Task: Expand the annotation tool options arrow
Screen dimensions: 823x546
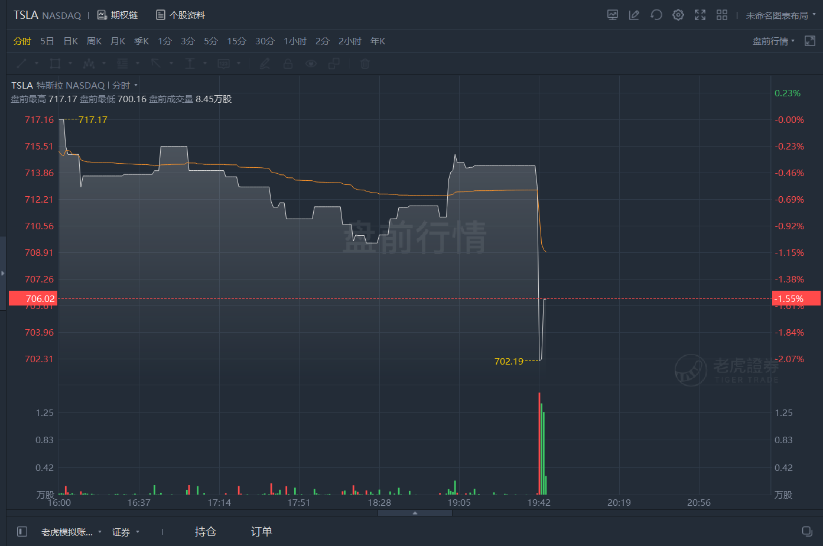Action: 239,63
